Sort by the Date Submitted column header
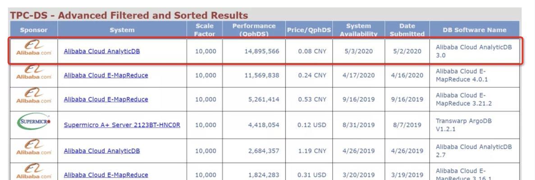535x180 pixels. [x=407, y=30]
